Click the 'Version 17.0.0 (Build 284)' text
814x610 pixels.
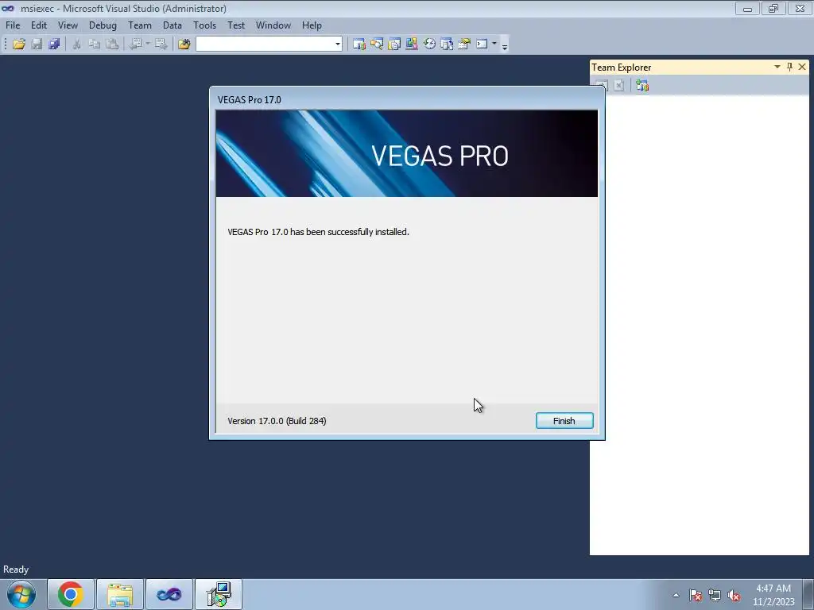277,421
